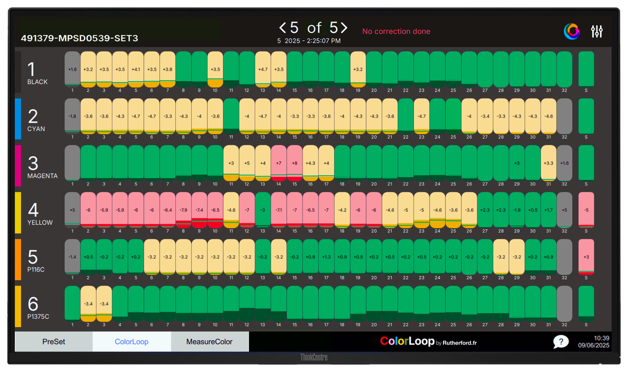Click the "No correction done" status message

click(x=396, y=31)
